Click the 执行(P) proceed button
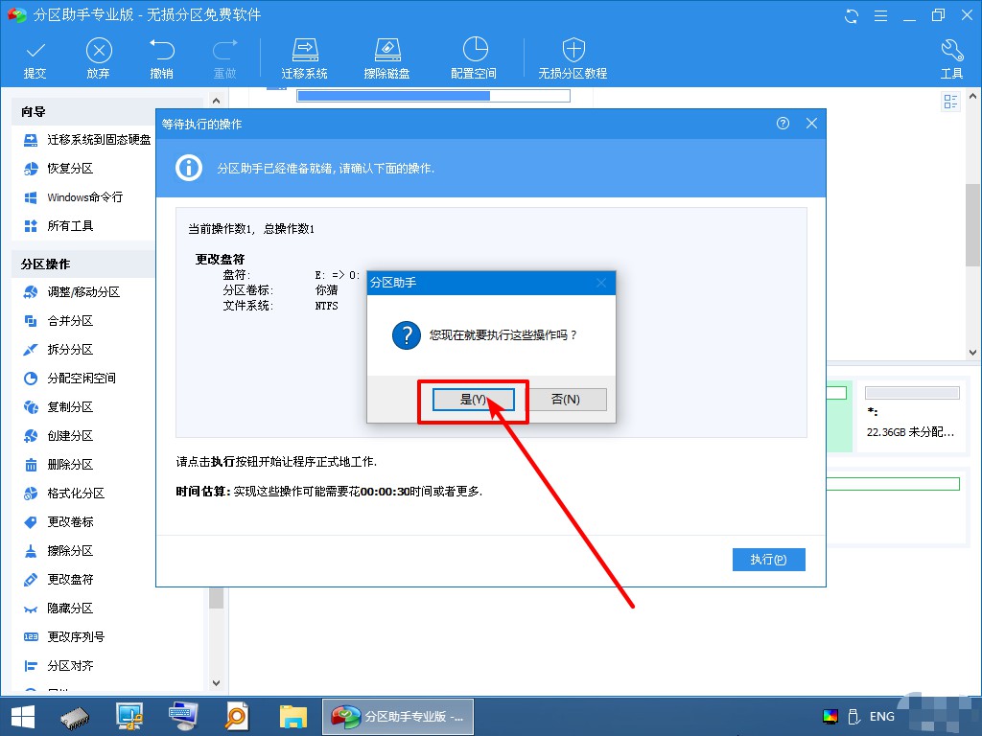The height and width of the screenshot is (736, 982). 768,560
